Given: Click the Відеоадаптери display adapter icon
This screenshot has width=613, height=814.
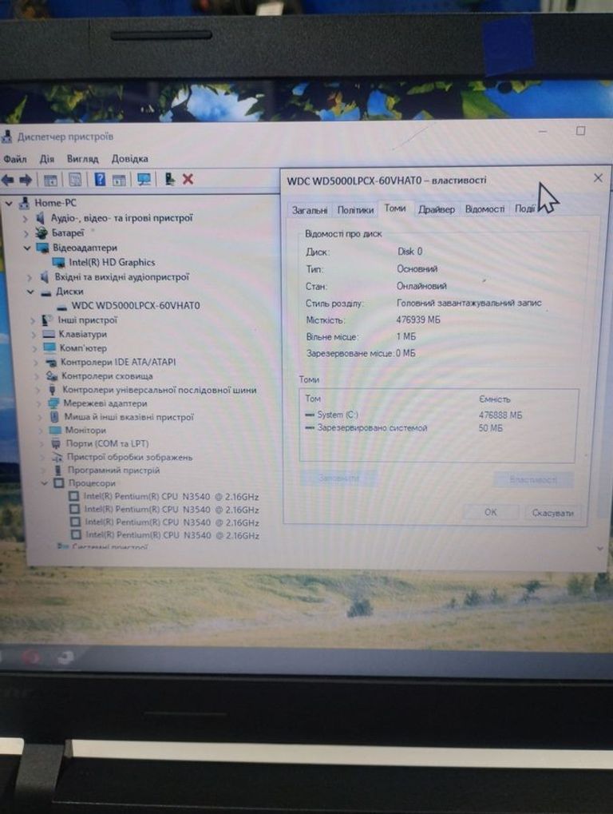Looking at the screenshot, I should (42, 248).
